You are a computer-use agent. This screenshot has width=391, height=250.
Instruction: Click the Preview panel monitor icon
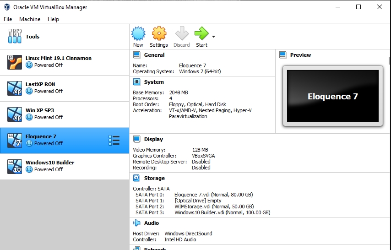coord(283,55)
